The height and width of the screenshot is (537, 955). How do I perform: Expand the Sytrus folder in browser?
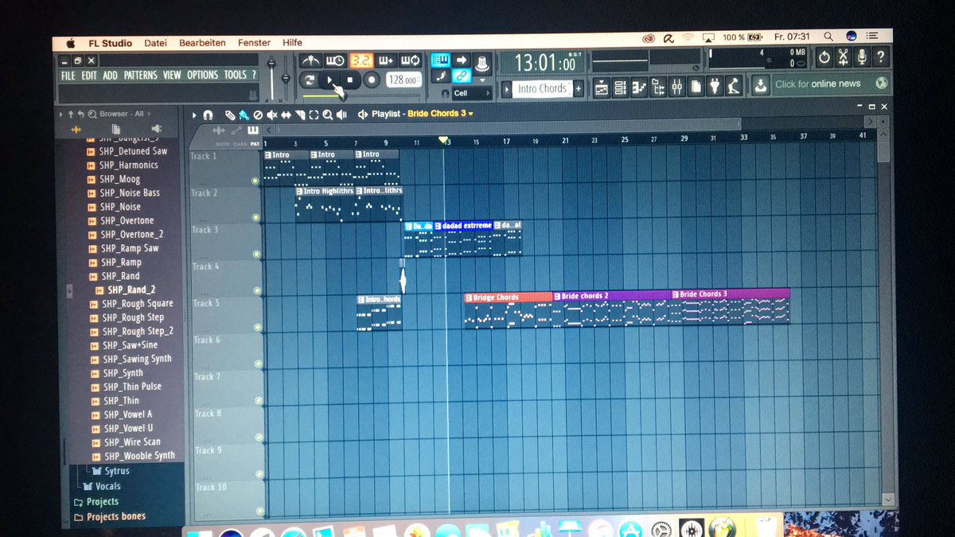110,471
